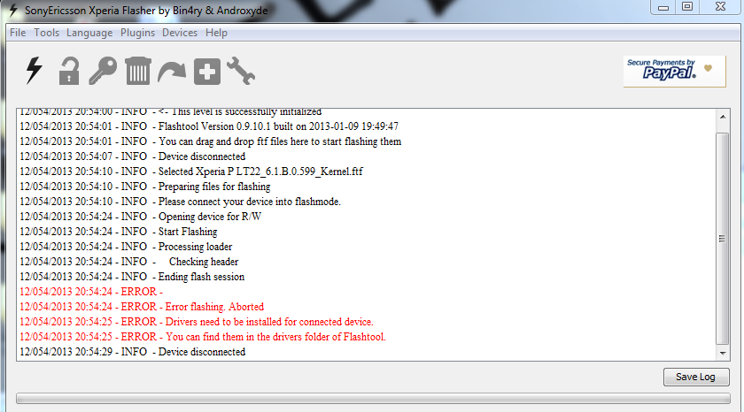Open the Help menu

tap(216, 33)
